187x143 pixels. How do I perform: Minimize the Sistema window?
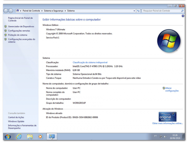click(170, 6)
